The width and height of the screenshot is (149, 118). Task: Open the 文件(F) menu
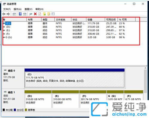(x=7, y=9)
